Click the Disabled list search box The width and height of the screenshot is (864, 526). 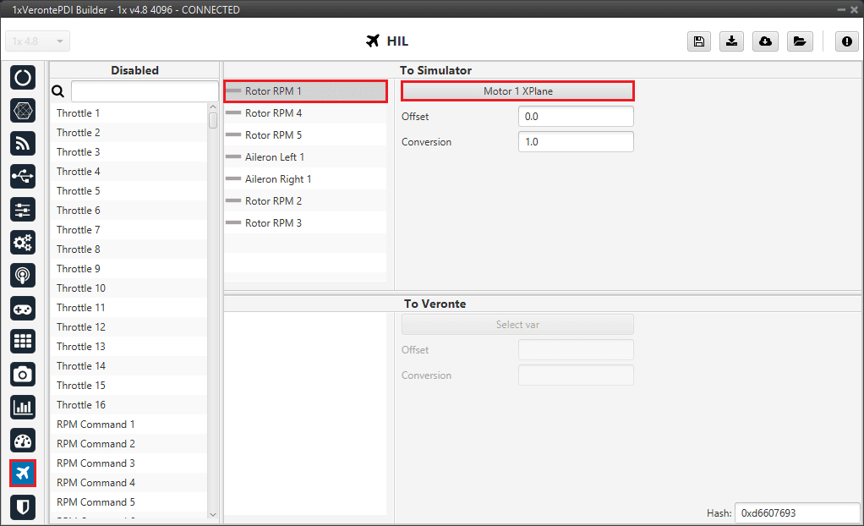[x=144, y=91]
